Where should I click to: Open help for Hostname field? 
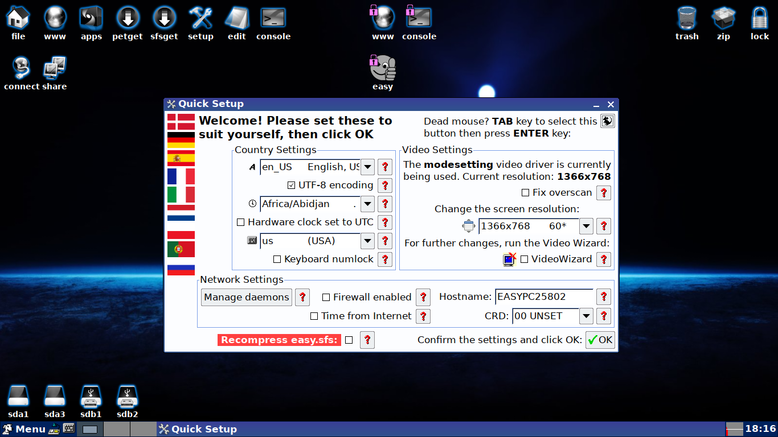point(604,297)
